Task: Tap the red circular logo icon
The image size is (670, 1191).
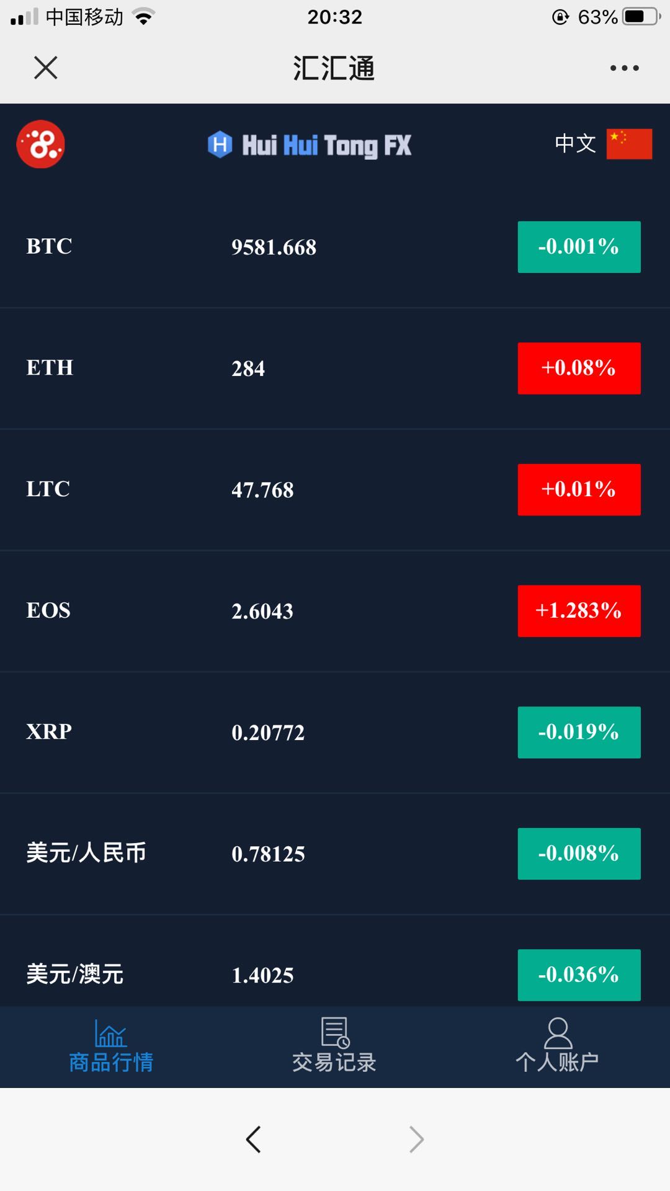Action: (x=40, y=145)
